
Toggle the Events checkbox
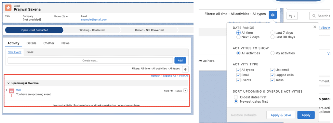238,80
